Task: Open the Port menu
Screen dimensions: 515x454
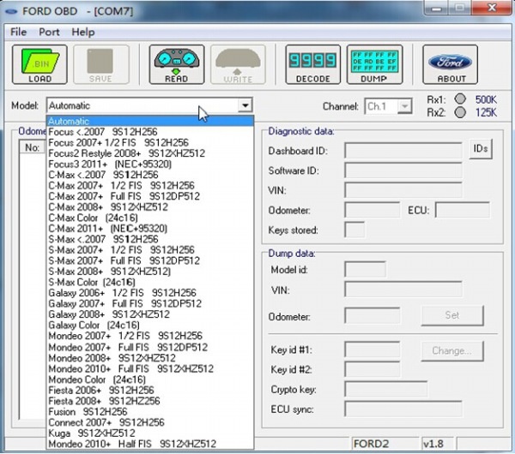Action: (x=49, y=32)
